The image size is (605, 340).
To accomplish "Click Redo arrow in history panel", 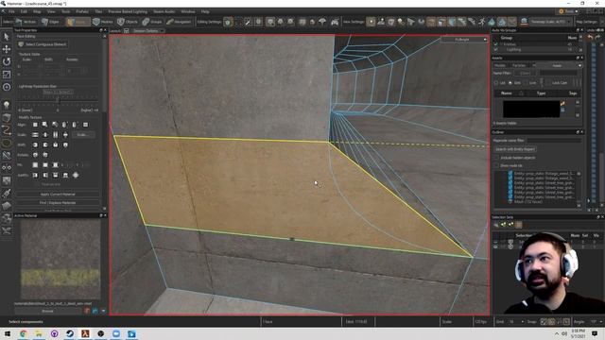I will pyautogui.click(x=597, y=38).
